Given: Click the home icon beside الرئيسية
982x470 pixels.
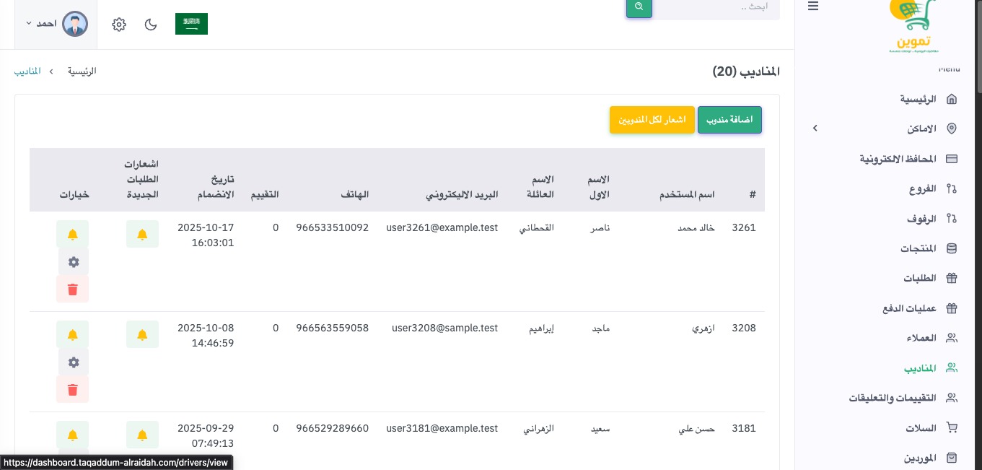Looking at the screenshot, I should pos(952,99).
